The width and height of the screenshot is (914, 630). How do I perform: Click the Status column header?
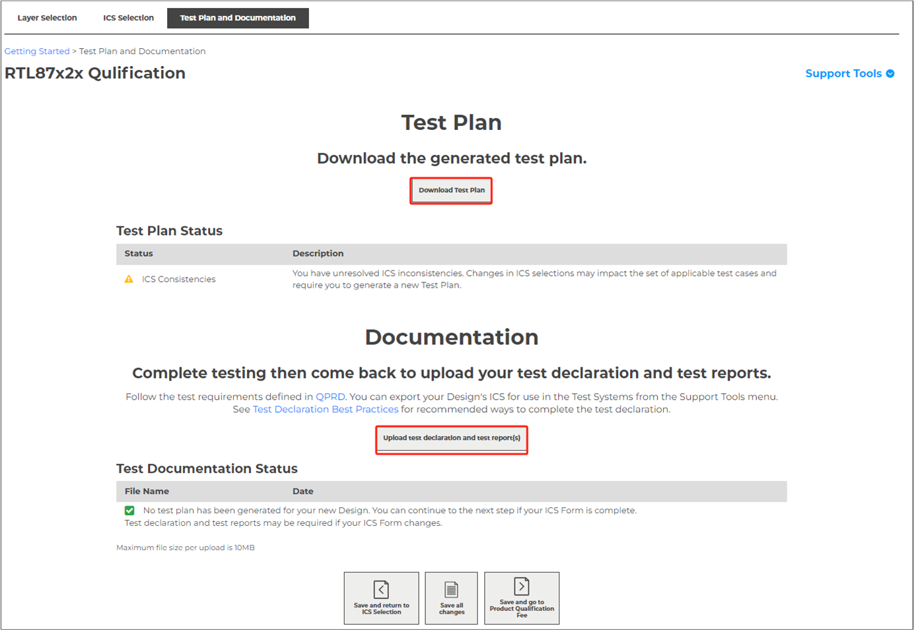tap(139, 253)
